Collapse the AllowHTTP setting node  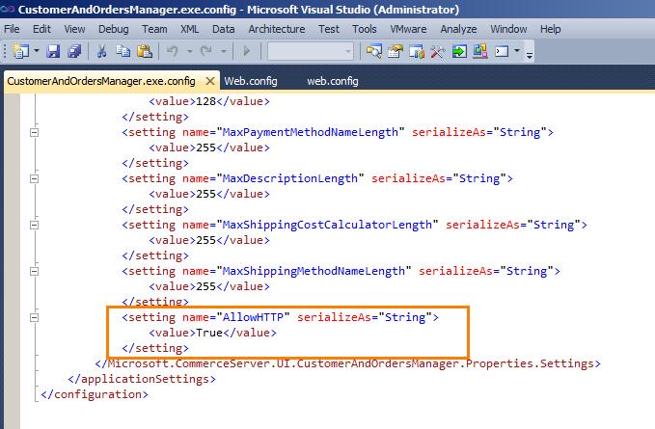tap(35, 317)
